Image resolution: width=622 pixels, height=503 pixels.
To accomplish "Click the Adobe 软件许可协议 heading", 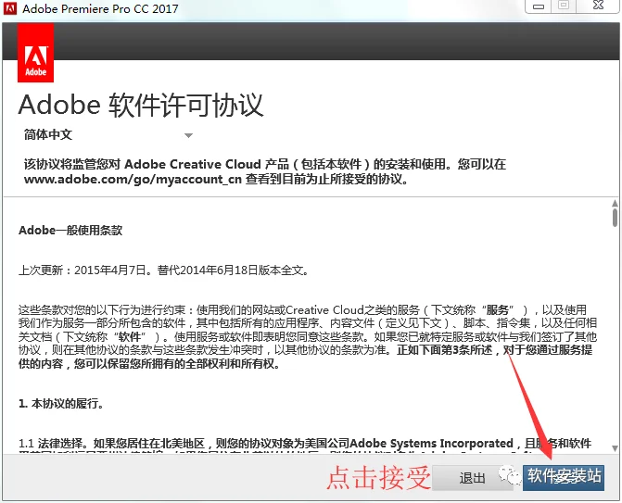I will (141, 106).
